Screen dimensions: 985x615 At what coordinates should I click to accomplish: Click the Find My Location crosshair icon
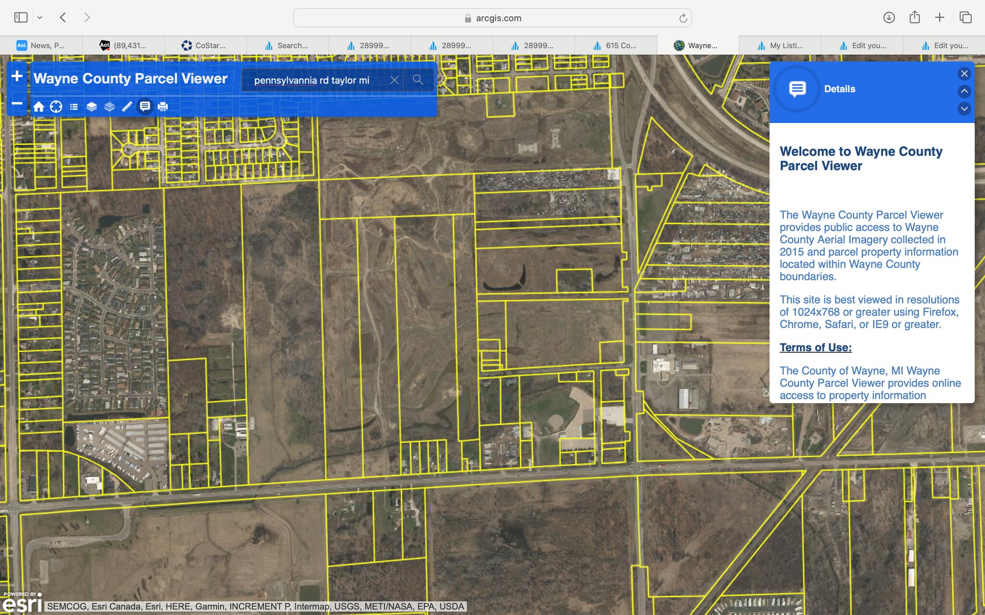click(x=56, y=107)
